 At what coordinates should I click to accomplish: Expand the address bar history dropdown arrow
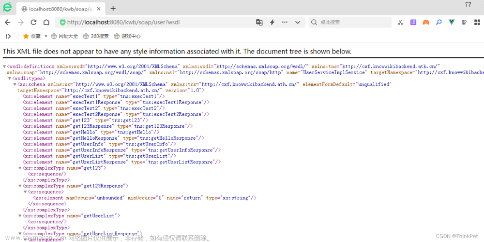(x=298, y=22)
